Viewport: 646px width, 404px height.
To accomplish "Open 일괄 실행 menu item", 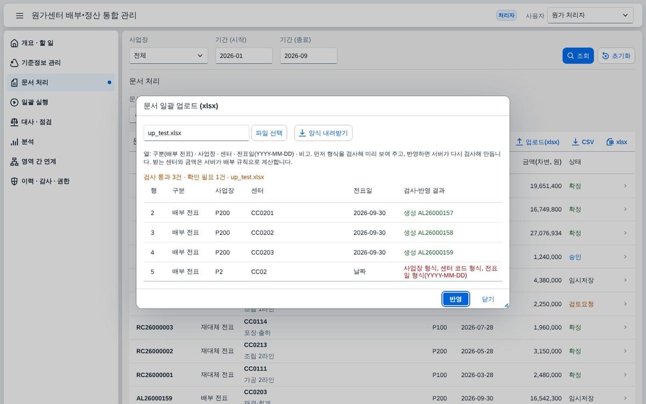I will (x=62, y=102).
